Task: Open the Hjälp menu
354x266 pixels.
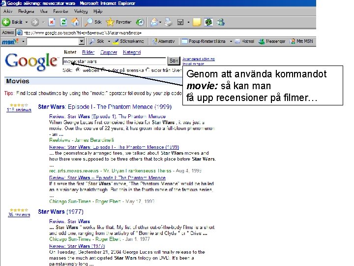Action: click(x=98, y=11)
